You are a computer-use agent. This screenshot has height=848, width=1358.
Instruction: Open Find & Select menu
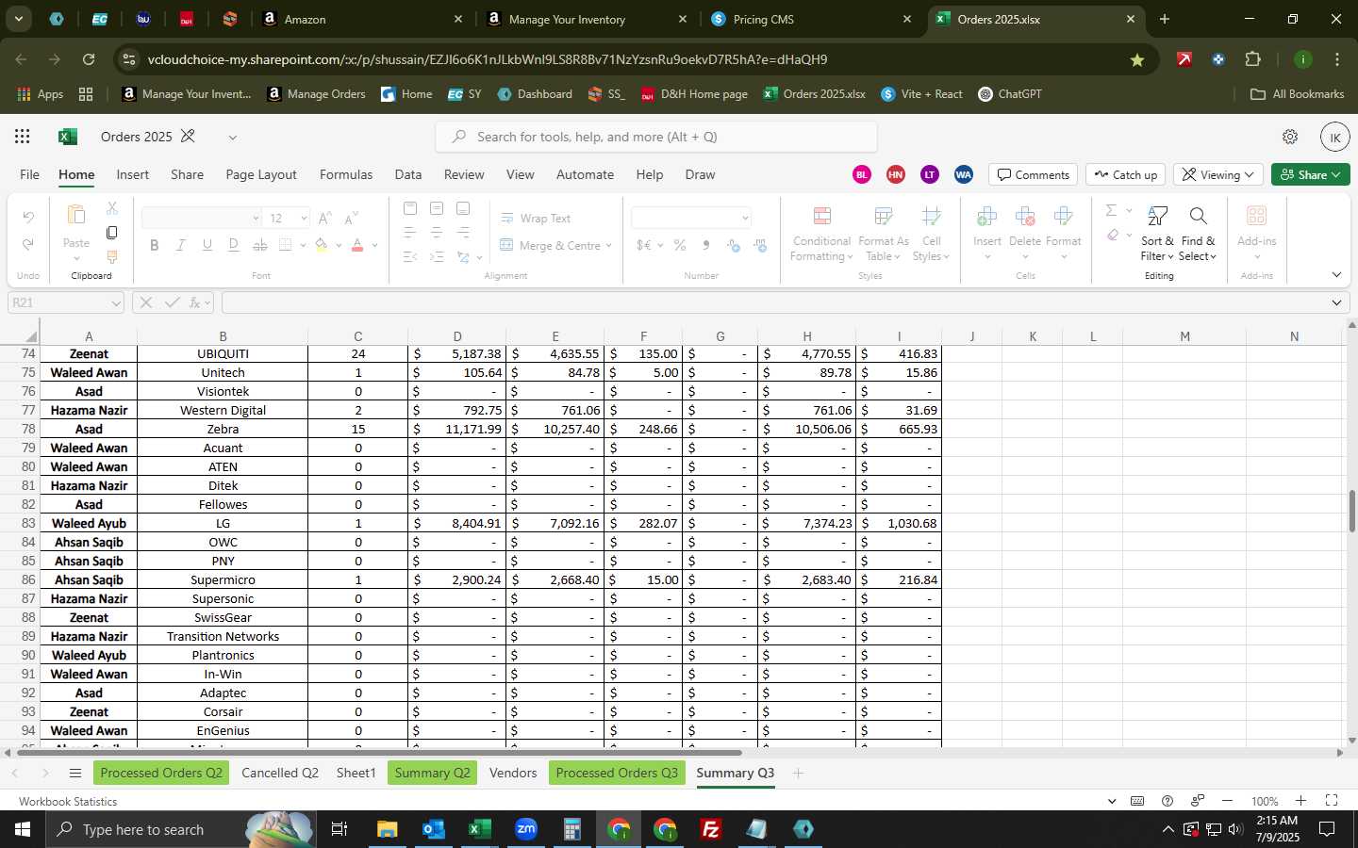click(x=1198, y=235)
